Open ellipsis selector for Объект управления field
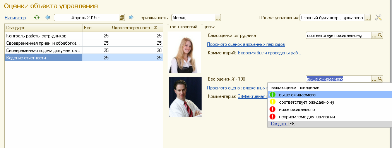392x148 pixels. pyautogui.click(x=368, y=18)
